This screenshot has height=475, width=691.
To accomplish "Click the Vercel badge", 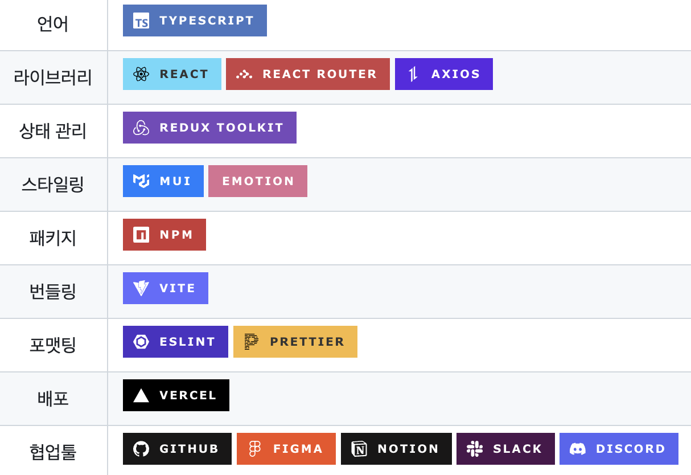I will [176, 395].
